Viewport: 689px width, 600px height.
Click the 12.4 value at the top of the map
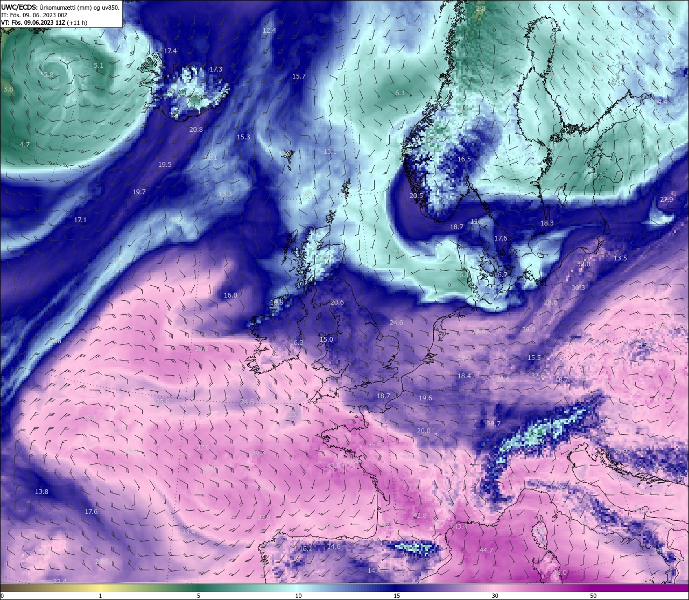point(269,31)
